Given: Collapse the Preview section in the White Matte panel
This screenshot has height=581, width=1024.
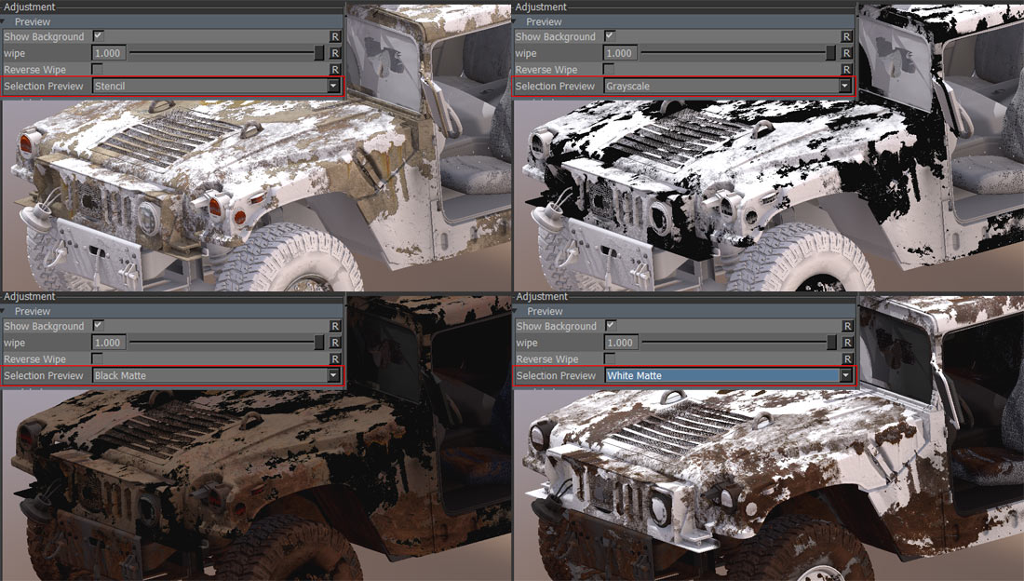Looking at the screenshot, I should (519, 311).
